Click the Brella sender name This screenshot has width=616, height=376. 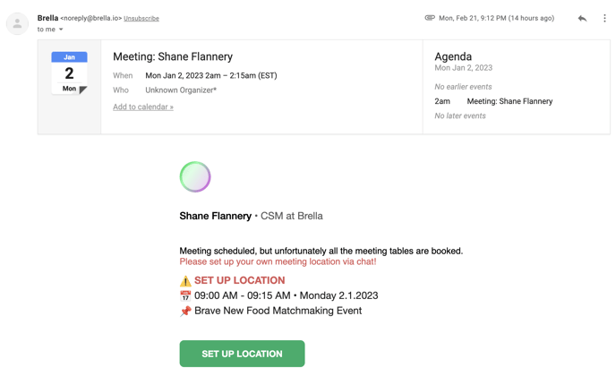(x=47, y=18)
